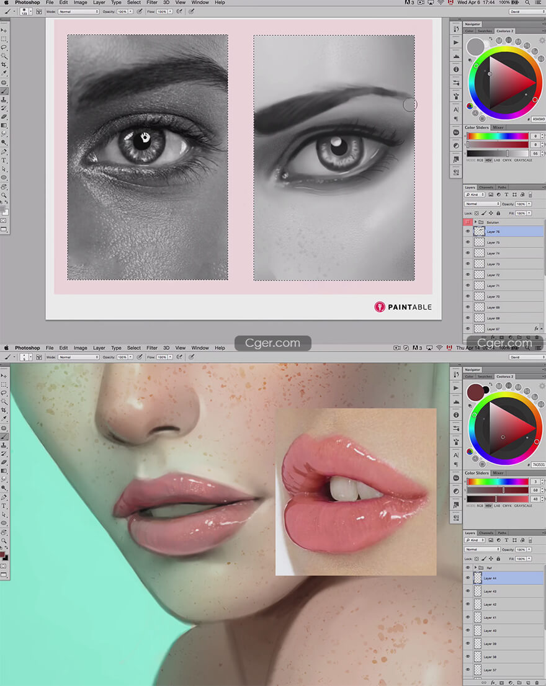Select the Move tool in the lower Photoshop window
The height and width of the screenshot is (686, 546).
click(4, 376)
